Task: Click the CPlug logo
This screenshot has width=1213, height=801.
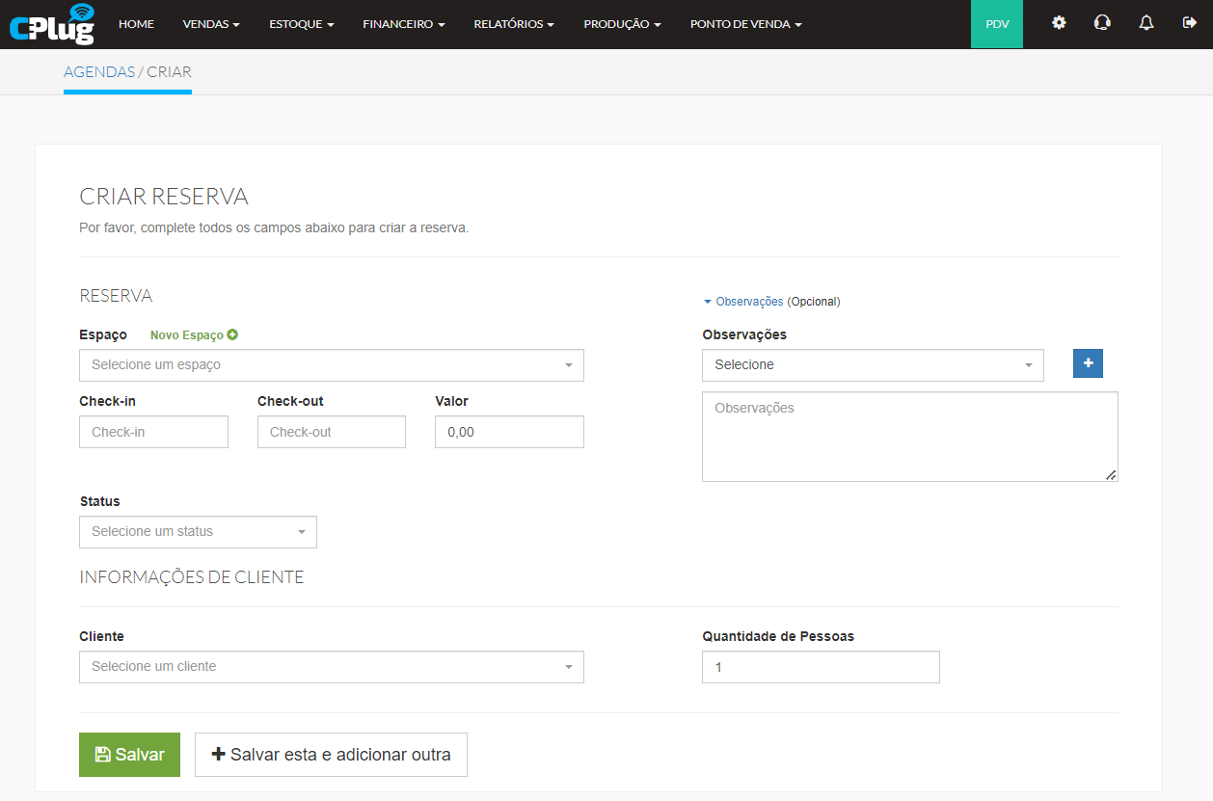Action: (52, 24)
